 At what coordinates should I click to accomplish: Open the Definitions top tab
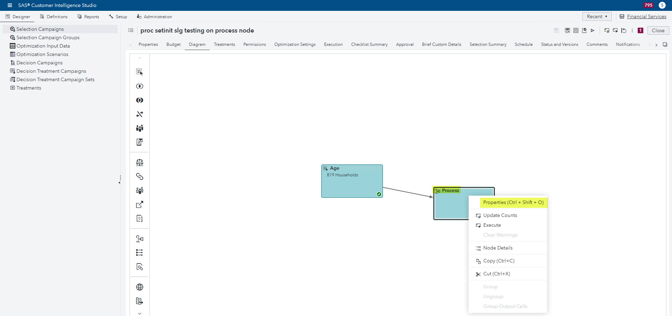(x=54, y=16)
